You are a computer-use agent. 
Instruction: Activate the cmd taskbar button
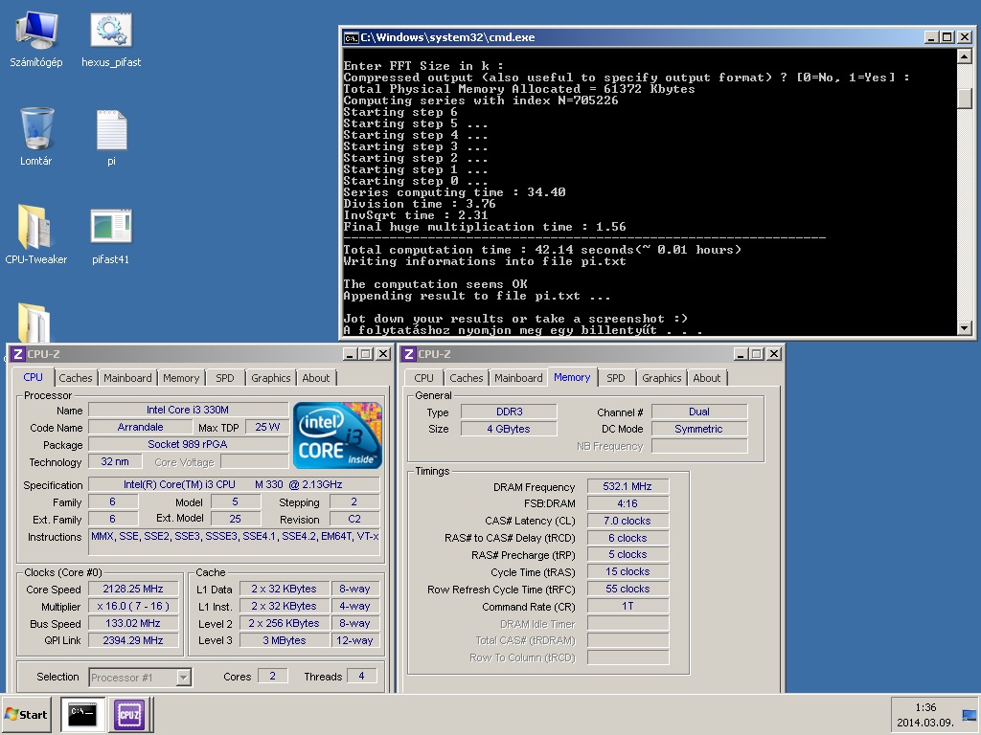pos(82,714)
